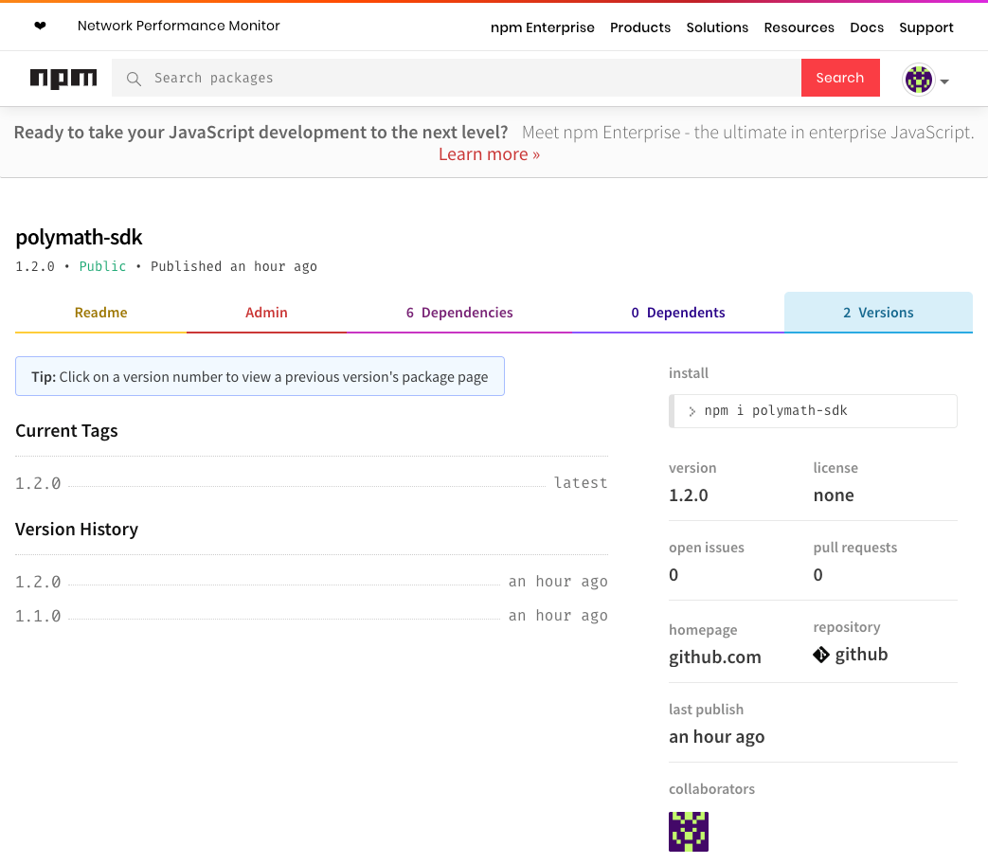Click 'an hour ago' beside version 1.1.0
Viewport: 988px width, 864px height.
[x=558, y=616]
